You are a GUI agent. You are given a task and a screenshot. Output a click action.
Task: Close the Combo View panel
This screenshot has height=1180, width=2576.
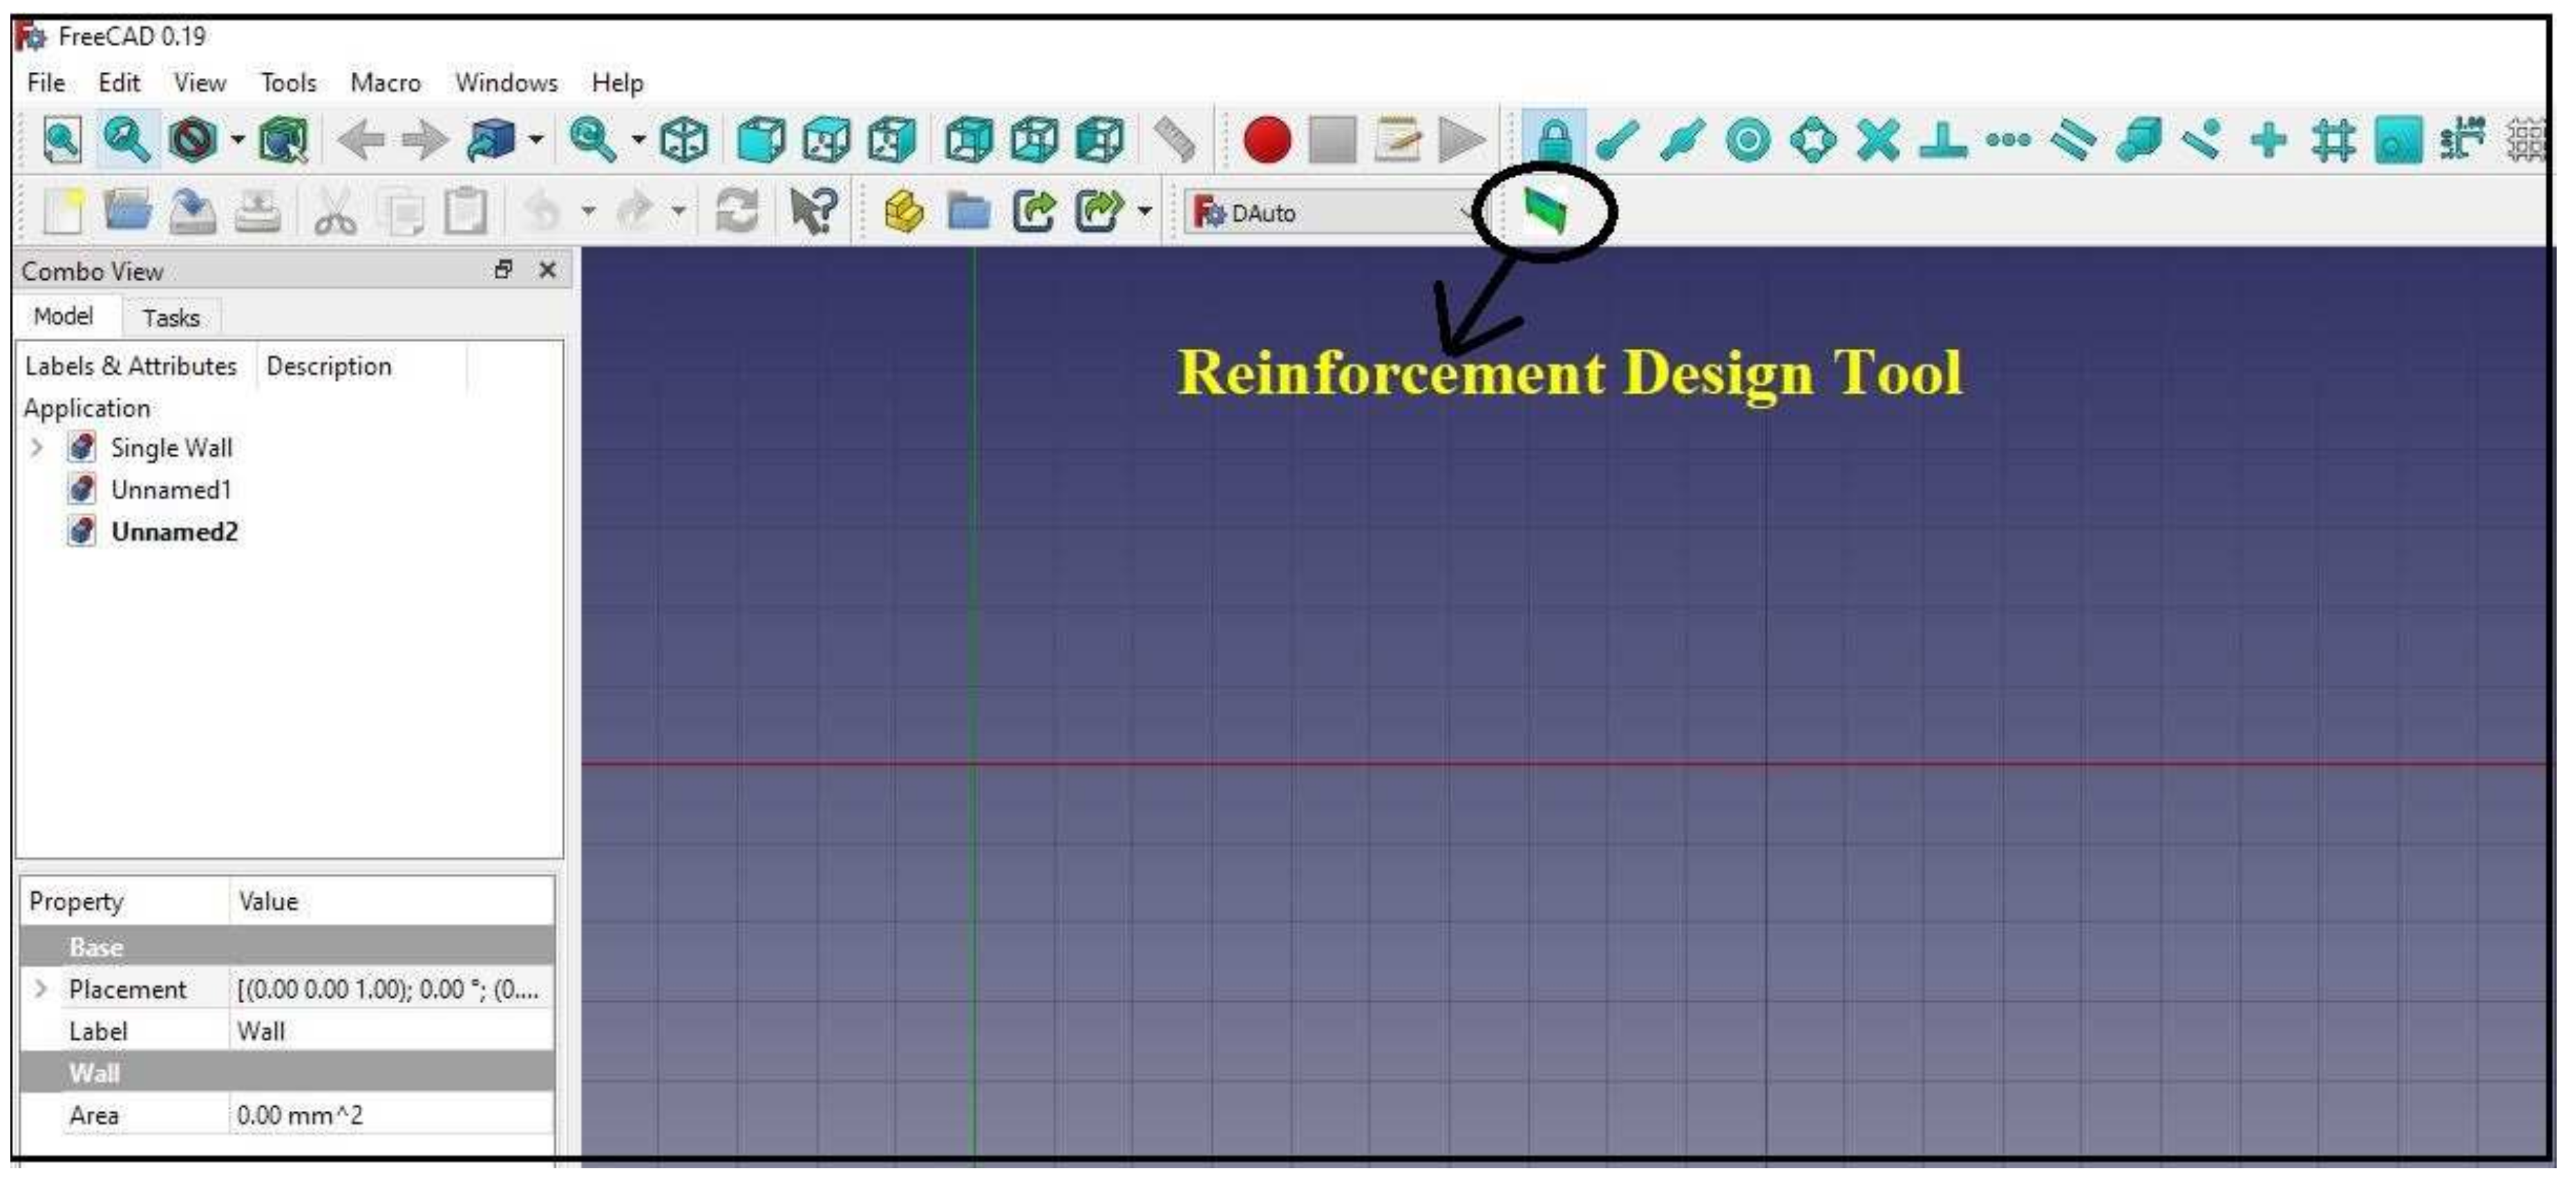(547, 270)
